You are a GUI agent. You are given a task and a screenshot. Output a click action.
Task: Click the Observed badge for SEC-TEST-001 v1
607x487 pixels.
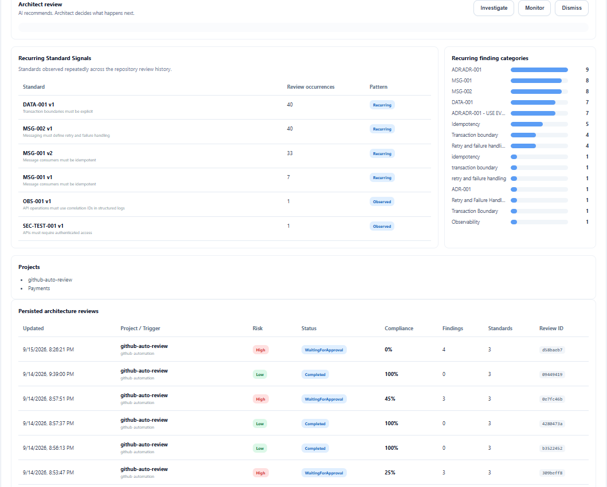click(x=382, y=227)
